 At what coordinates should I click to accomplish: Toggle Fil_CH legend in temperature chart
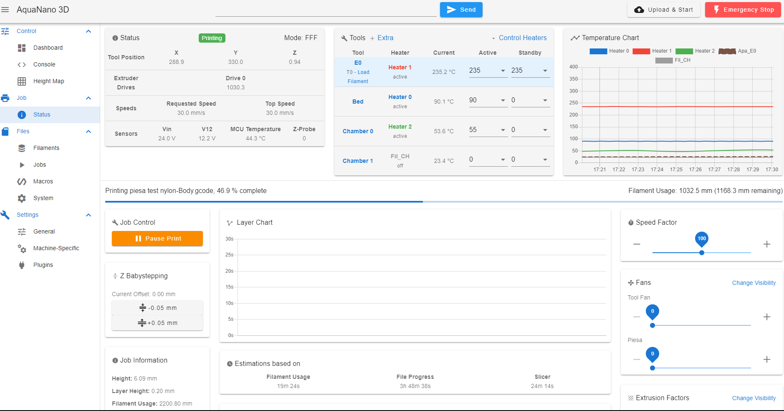pyautogui.click(x=673, y=60)
